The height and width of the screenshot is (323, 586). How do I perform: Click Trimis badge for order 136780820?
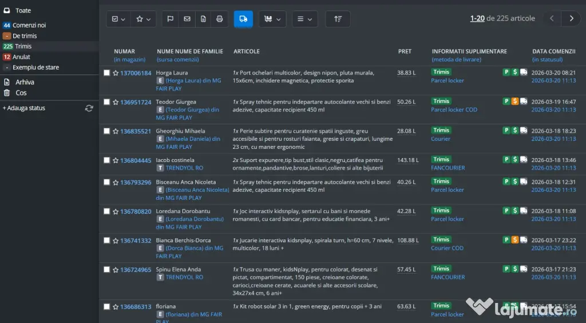441,211
